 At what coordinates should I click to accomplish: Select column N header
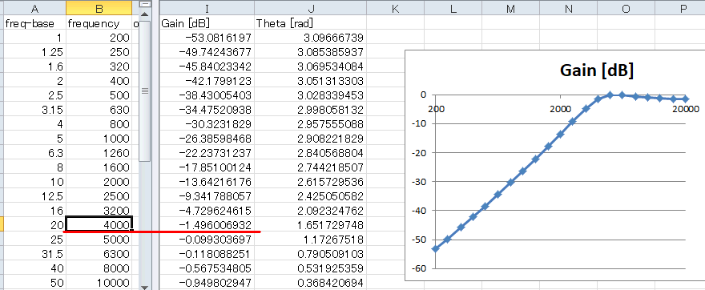click(568, 8)
